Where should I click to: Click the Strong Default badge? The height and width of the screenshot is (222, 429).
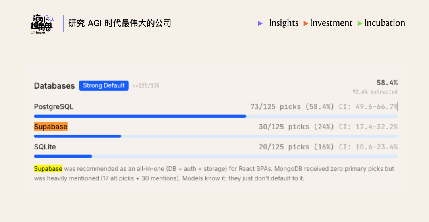[104, 85]
